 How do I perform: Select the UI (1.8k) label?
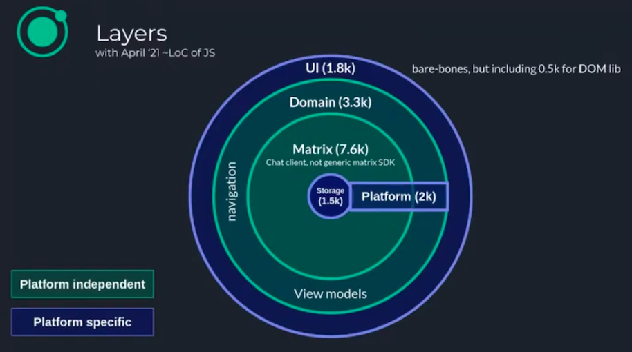330,68
